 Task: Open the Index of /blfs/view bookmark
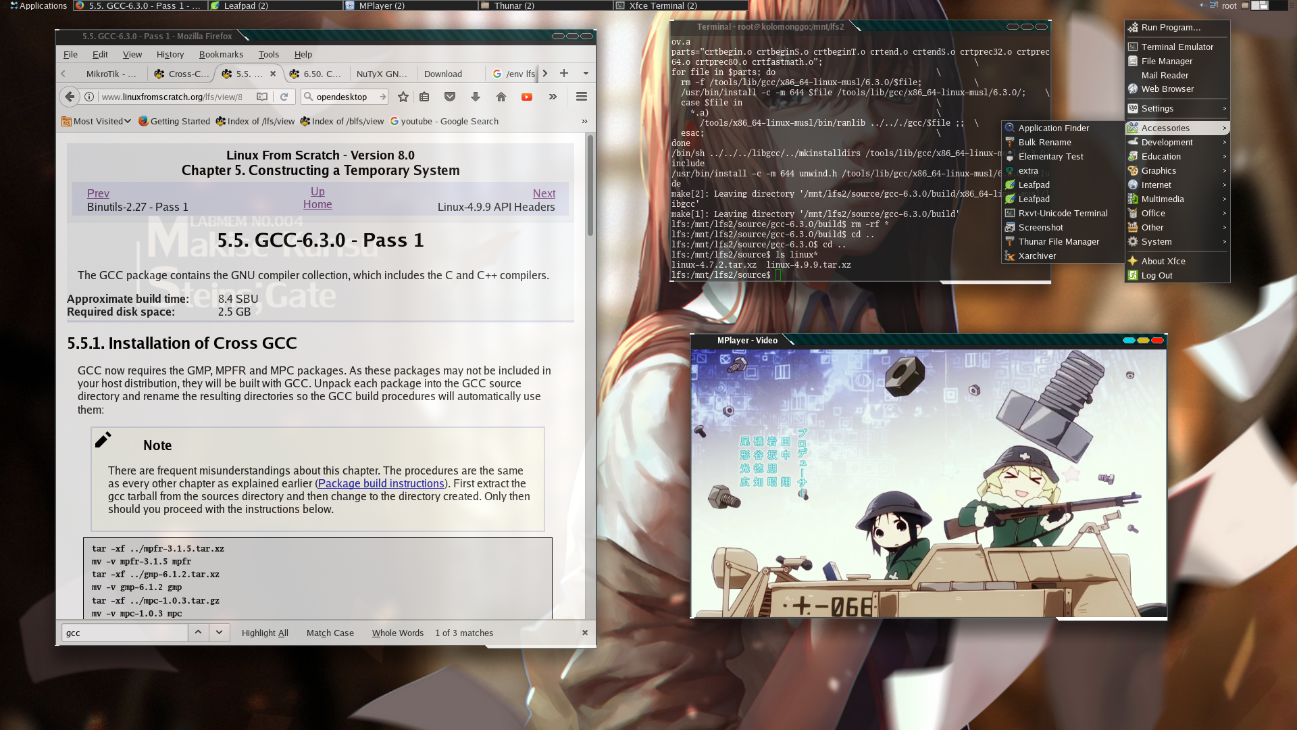342,121
